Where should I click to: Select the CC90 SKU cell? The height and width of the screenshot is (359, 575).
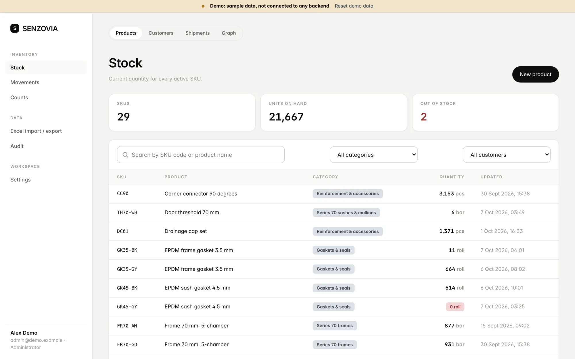[123, 194]
